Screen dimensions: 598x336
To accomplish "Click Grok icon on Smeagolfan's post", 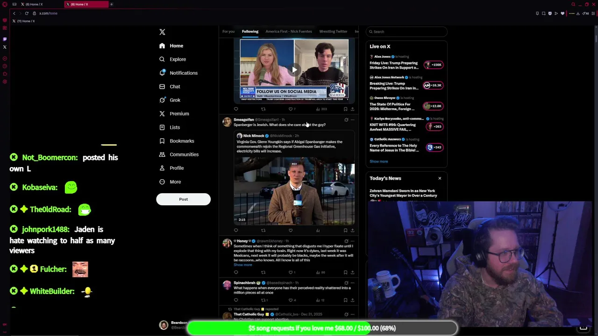I will [346, 120].
